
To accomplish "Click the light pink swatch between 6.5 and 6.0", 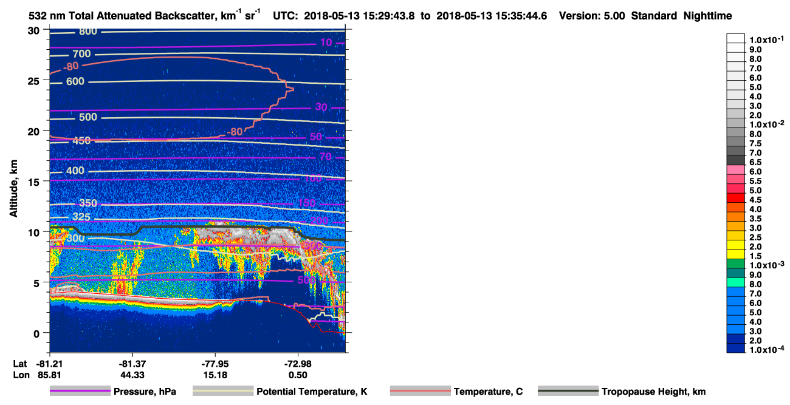I will click(736, 169).
